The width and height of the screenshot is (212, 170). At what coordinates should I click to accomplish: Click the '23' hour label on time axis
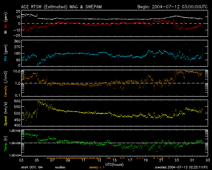click(x=177, y=160)
